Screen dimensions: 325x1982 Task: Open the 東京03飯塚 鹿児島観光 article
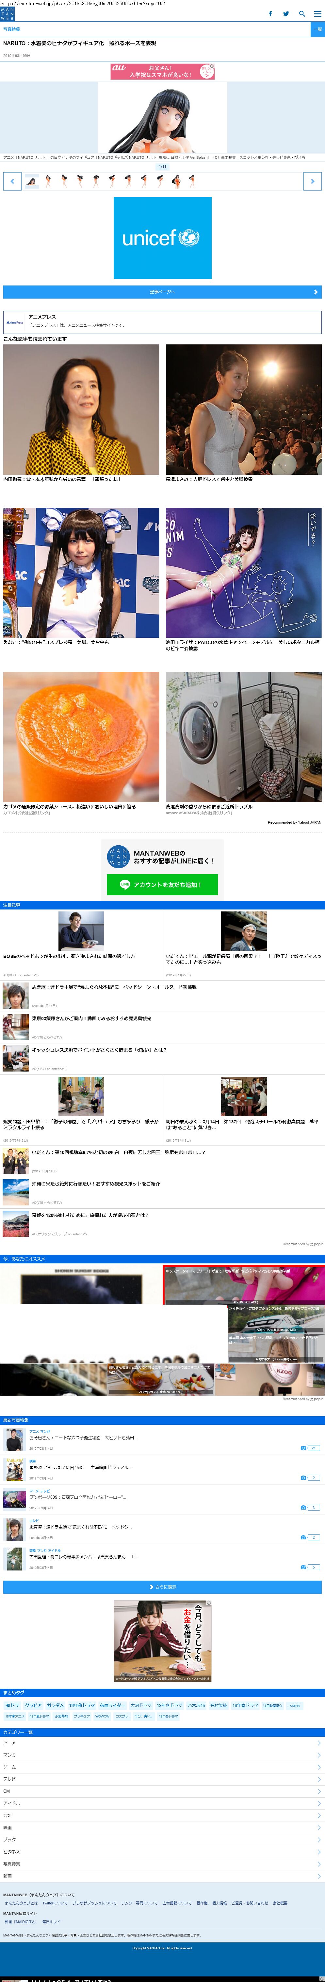click(162, 1027)
